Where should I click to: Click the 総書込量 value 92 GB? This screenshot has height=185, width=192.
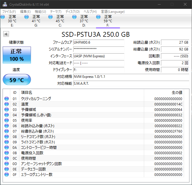click(175, 49)
